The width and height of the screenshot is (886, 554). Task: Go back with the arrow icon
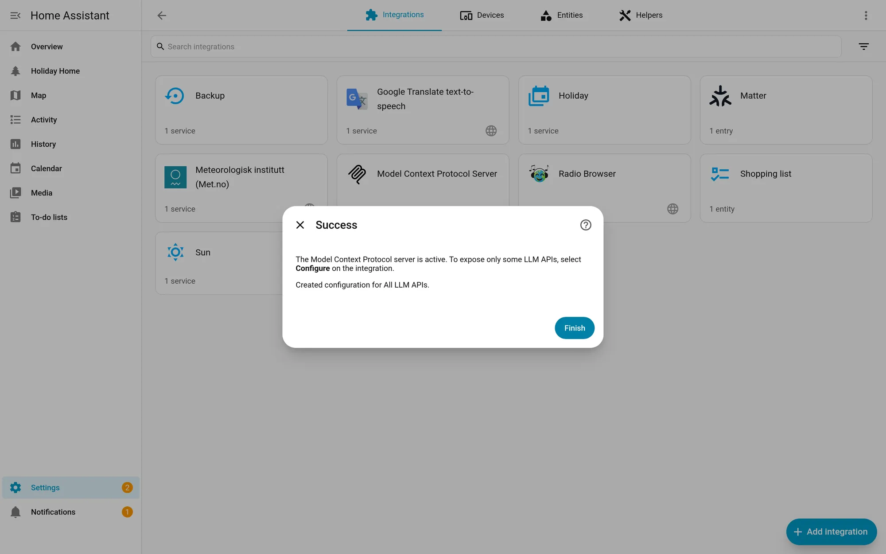[162, 16]
